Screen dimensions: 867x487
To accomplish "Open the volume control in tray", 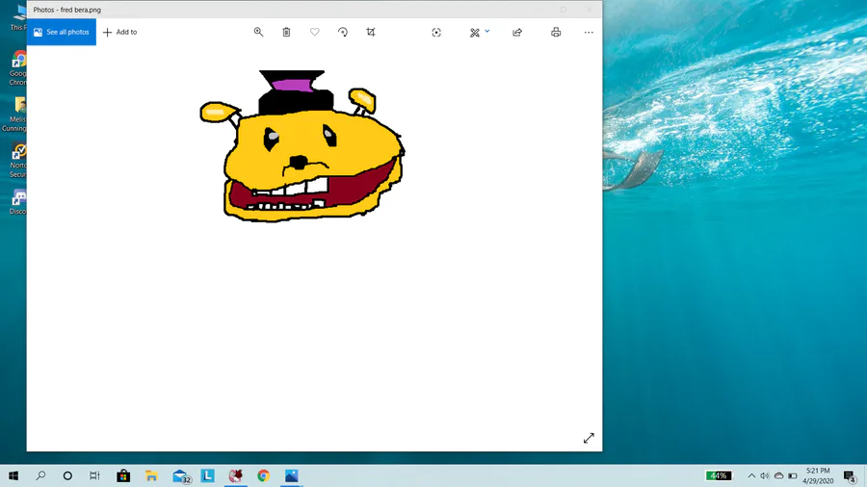I will pyautogui.click(x=765, y=475).
